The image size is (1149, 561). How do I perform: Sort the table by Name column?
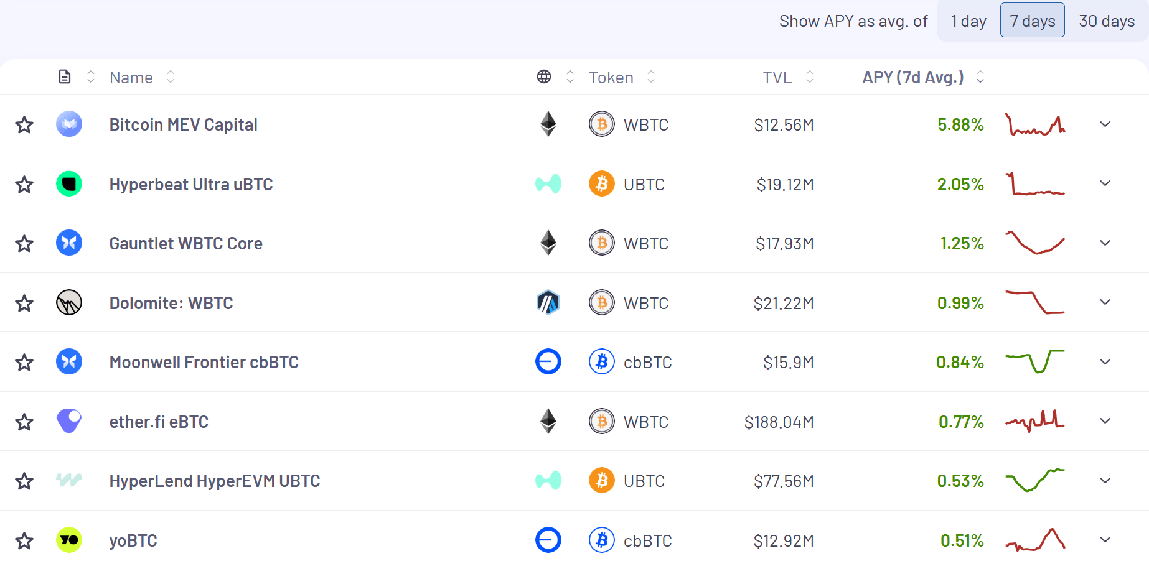[x=142, y=77]
